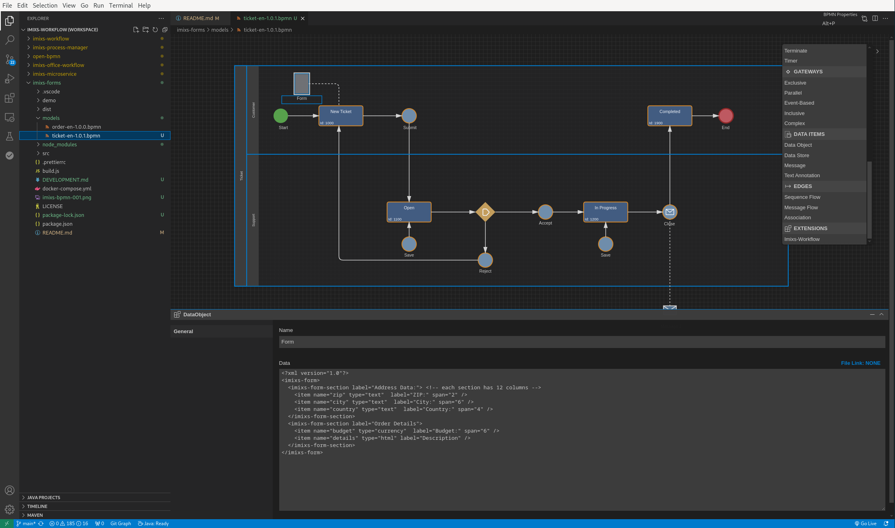895x528 pixels.
Task: Collapse all folders in Explorer
Action: pyautogui.click(x=165, y=30)
